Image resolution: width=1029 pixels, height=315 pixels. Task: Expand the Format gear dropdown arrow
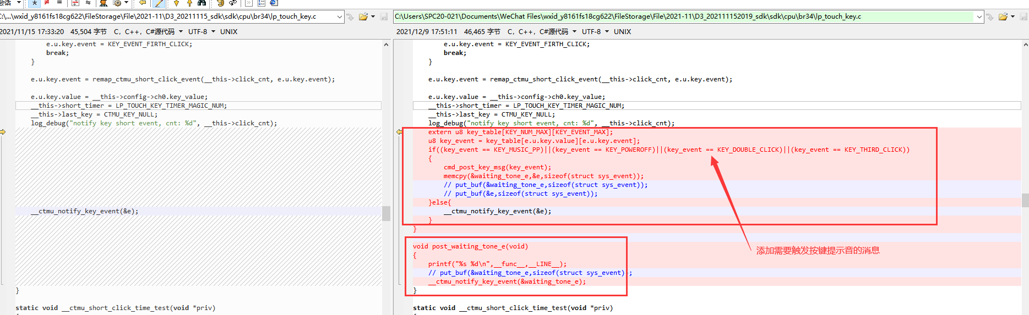click(x=127, y=3)
